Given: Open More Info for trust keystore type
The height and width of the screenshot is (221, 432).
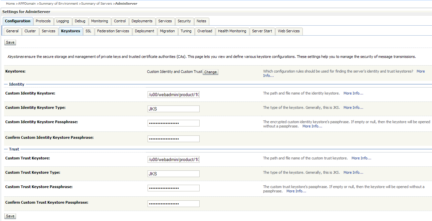Looking at the screenshot, I should 353,172.
